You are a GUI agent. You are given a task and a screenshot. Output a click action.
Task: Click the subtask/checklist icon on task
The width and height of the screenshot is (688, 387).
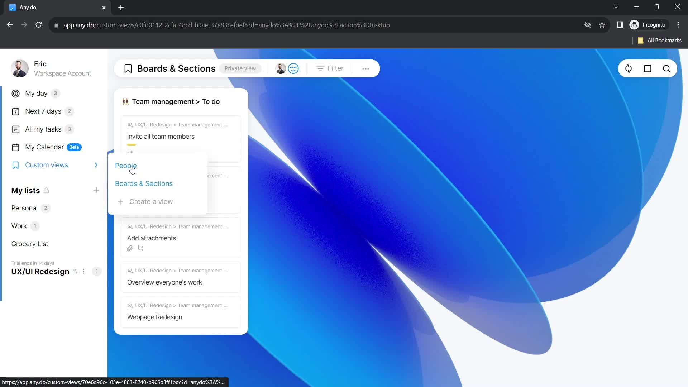tap(141, 249)
